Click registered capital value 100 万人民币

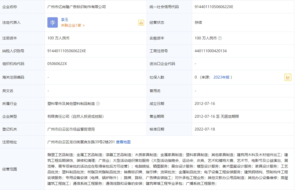58,38
